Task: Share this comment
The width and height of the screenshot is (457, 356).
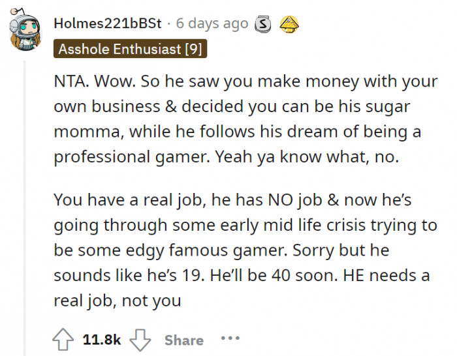Action: 183,340
